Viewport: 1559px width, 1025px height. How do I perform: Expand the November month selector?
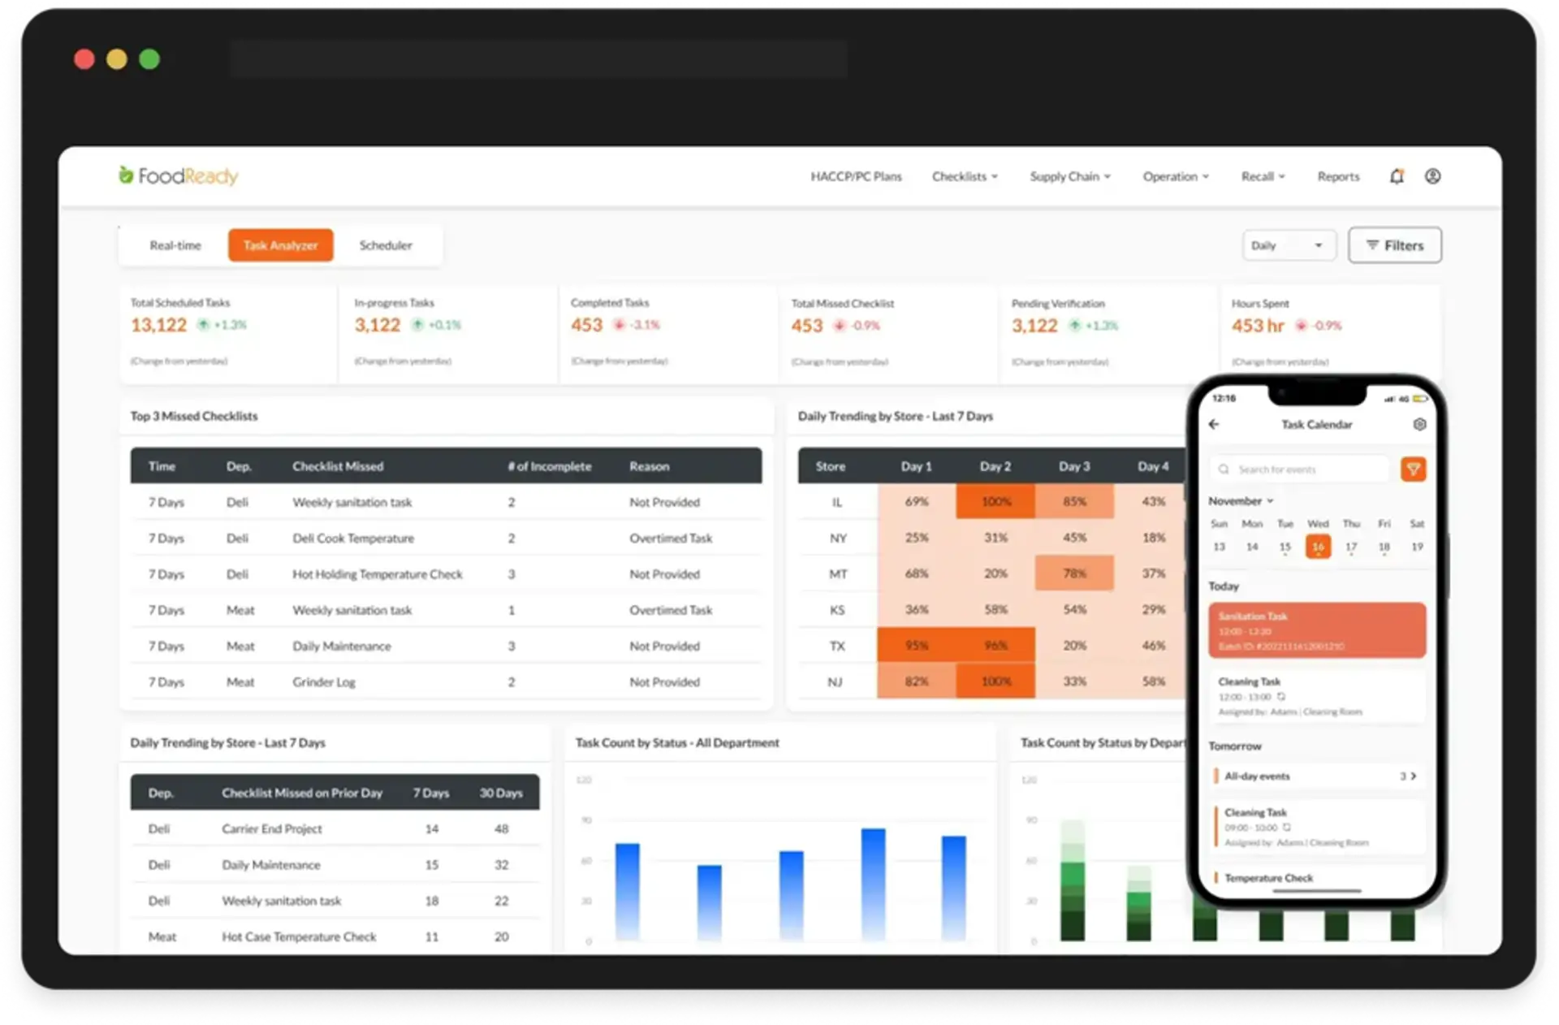coord(1240,500)
